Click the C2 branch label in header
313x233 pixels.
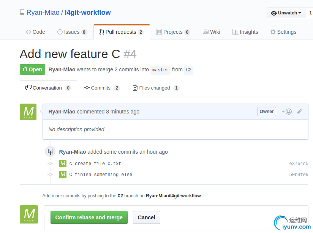189,70
